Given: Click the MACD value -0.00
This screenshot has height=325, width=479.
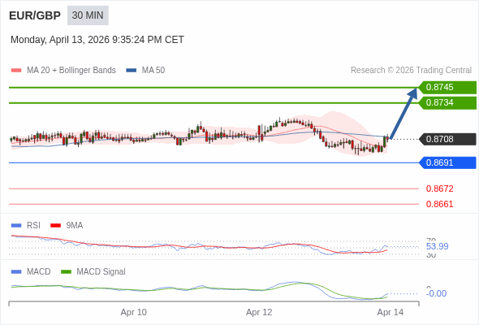Looking at the screenshot, I should tap(436, 293).
